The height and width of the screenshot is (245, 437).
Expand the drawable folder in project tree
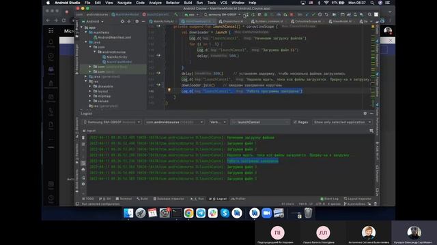pyautogui.click(x=90, y=86)
